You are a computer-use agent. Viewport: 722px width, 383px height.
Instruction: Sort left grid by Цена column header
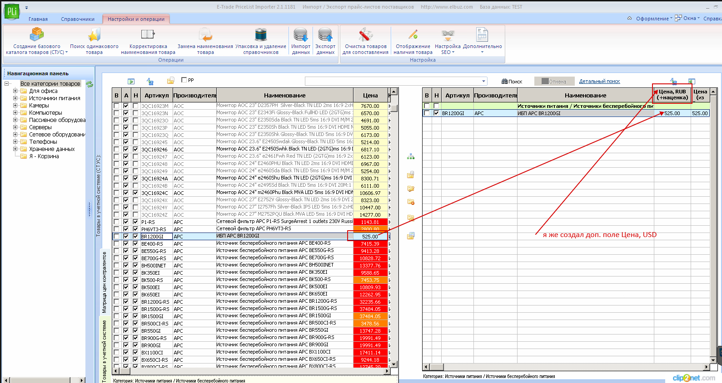pyautogui.click(x=370, y=95)
